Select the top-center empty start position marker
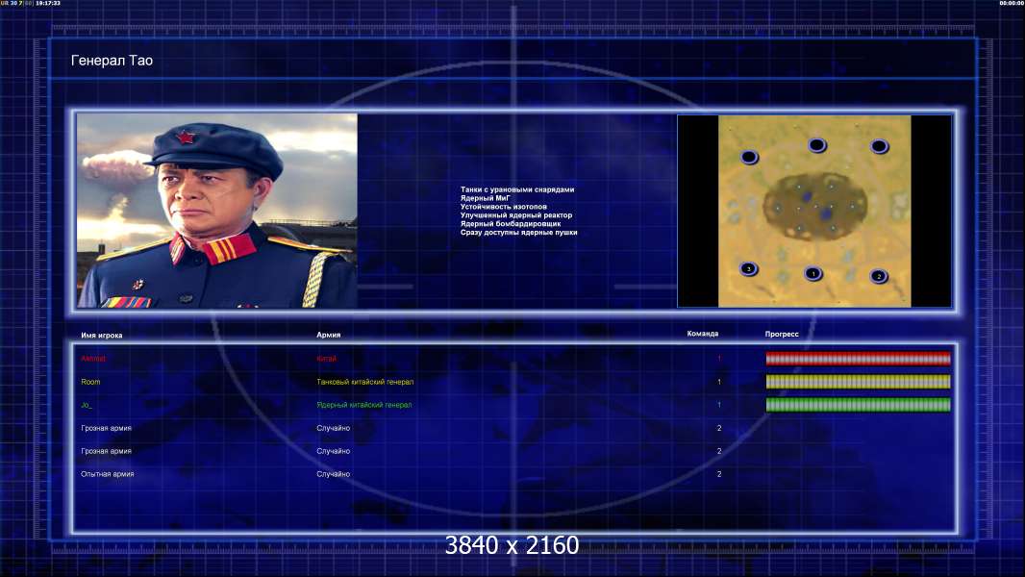This screenshot has height=577, width=1025. click(x=816, y=144)
